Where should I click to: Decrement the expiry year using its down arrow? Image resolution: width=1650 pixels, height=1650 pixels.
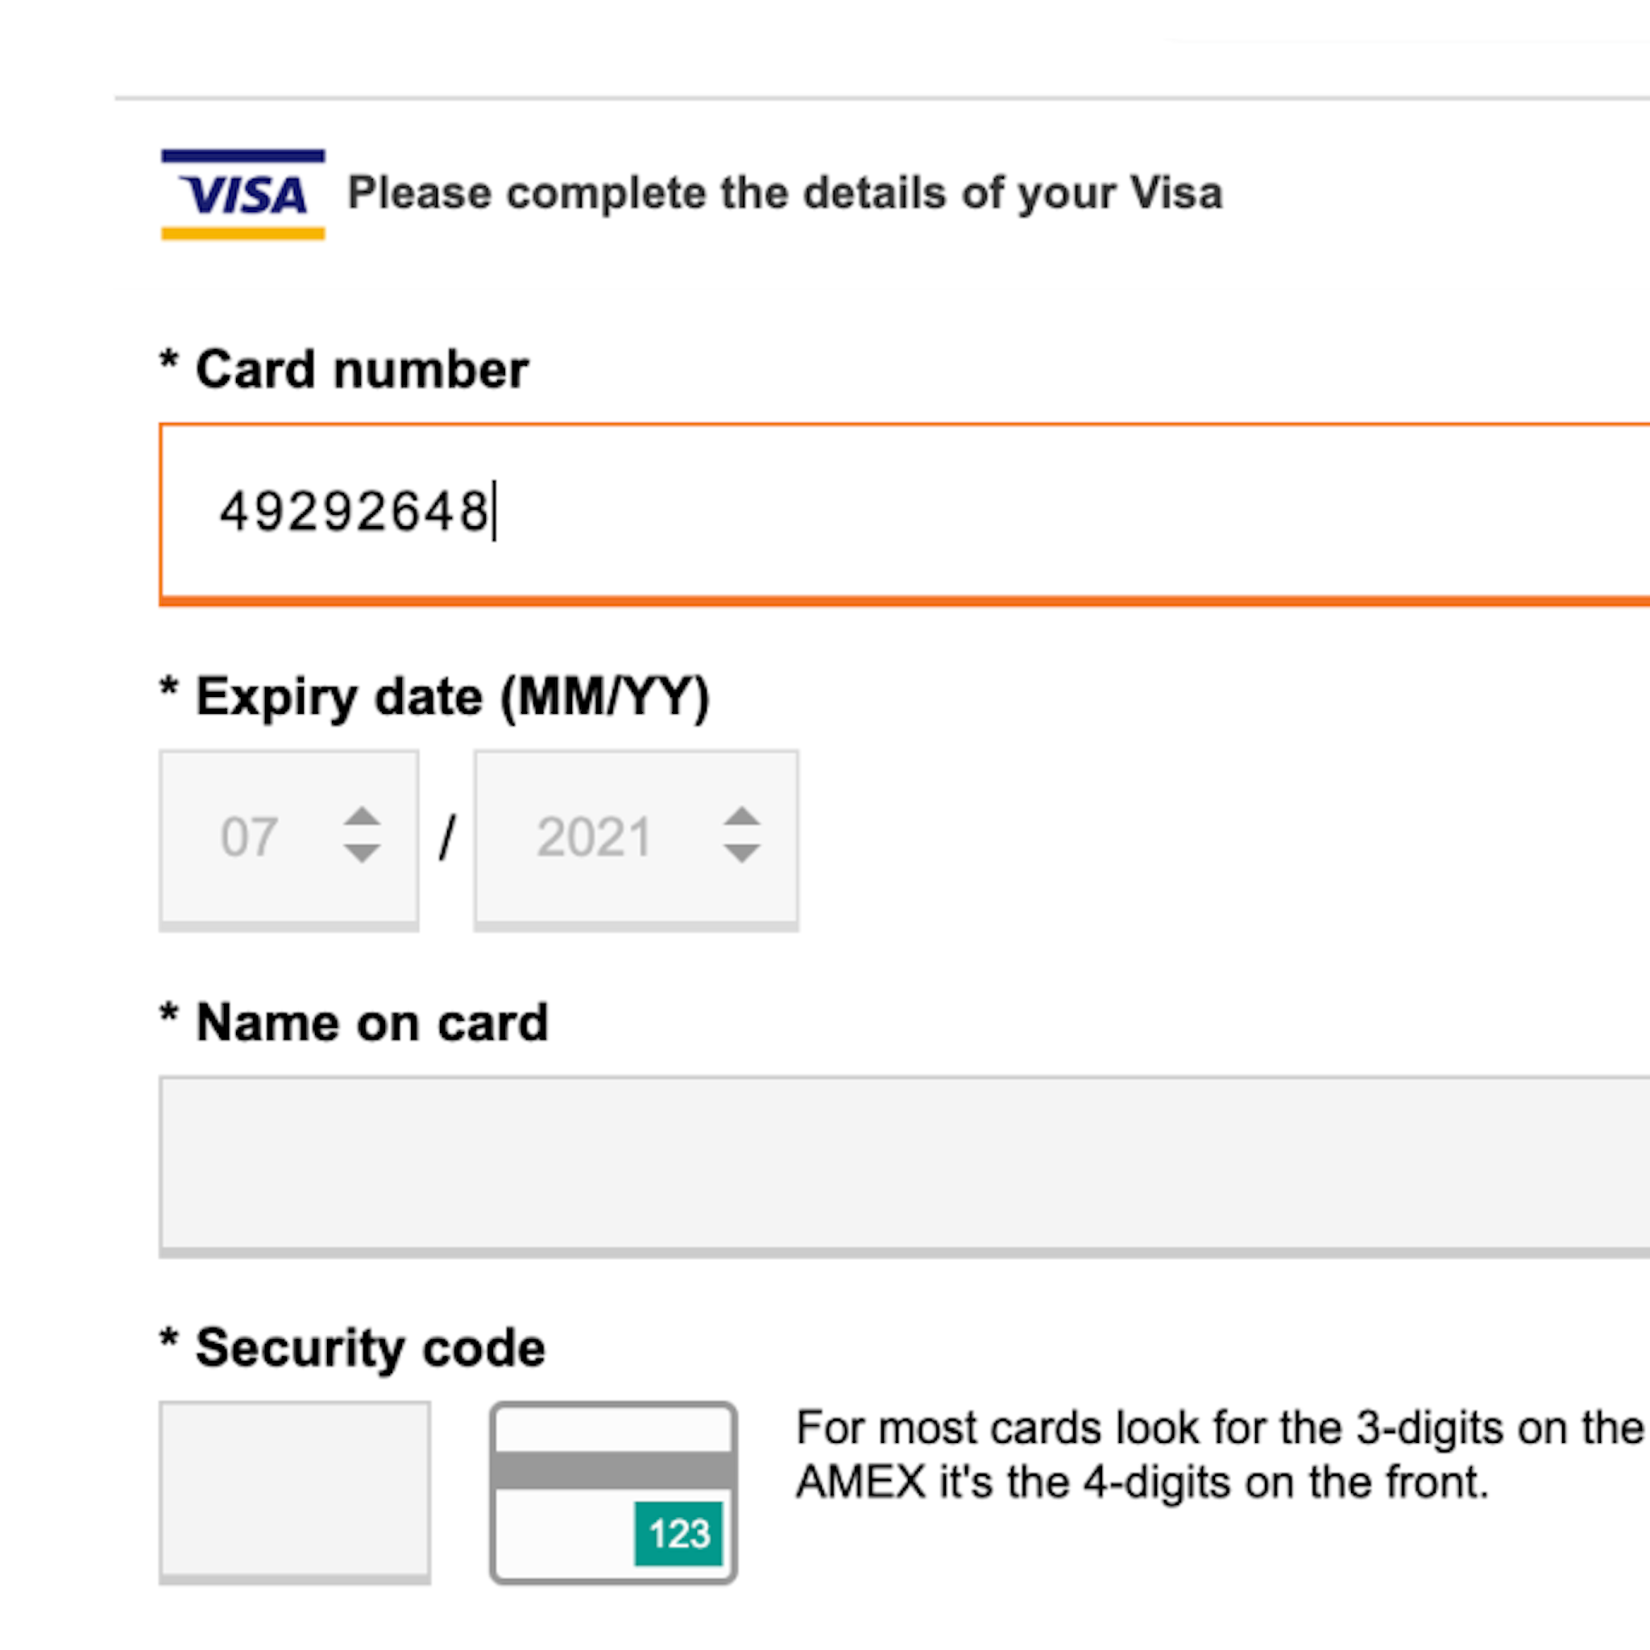(741, 854)
